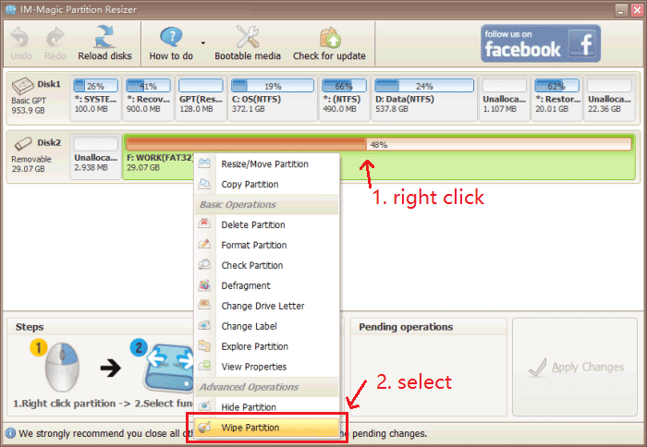647x447 pixels.
Task: Click the Check Partition magnifier icon
Action: click(x=204, y=264)
